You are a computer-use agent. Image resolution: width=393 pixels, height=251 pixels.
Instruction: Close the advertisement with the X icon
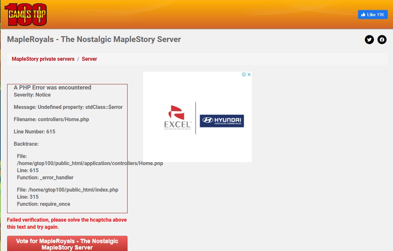(x=249, y=75)
